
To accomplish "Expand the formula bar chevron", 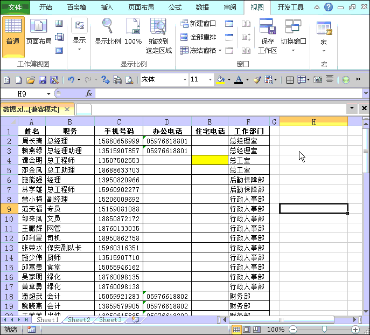I will pyautogui.click(x=366, y=93).
